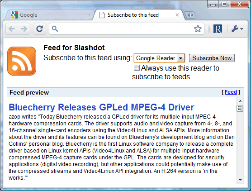Enable Always use this reader checkbox

137,67
